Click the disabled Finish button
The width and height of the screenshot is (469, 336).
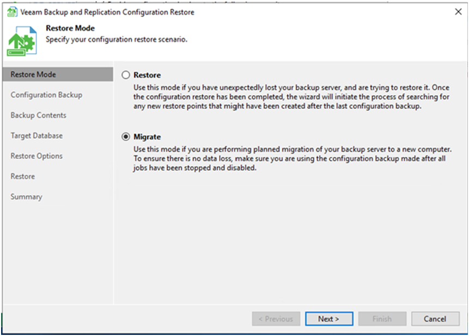[x=382, y=319]
